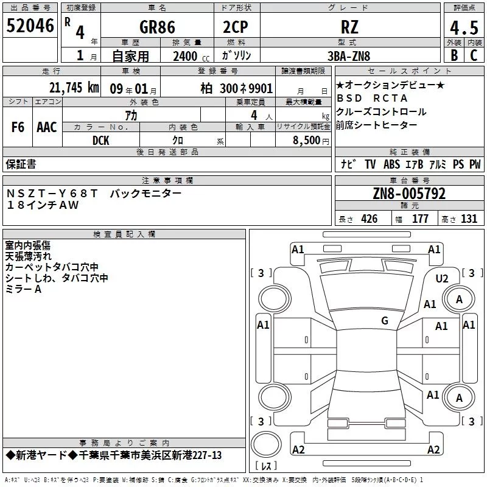Select the 保証書 entry
Screen dimensions: 487x487
pyautogui.click(x=21, y=164)
